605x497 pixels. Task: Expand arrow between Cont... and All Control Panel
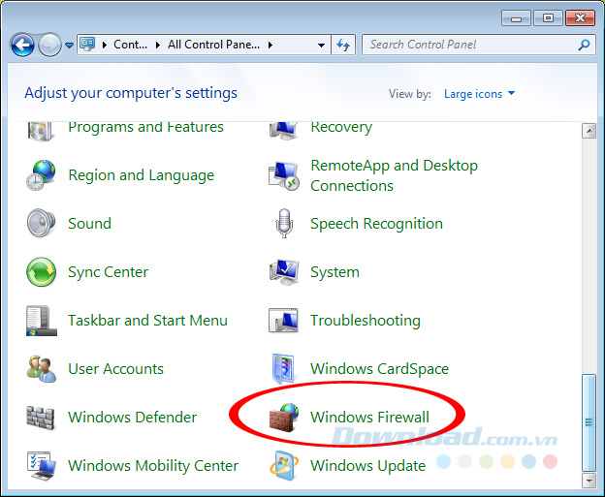click(157, 46)
